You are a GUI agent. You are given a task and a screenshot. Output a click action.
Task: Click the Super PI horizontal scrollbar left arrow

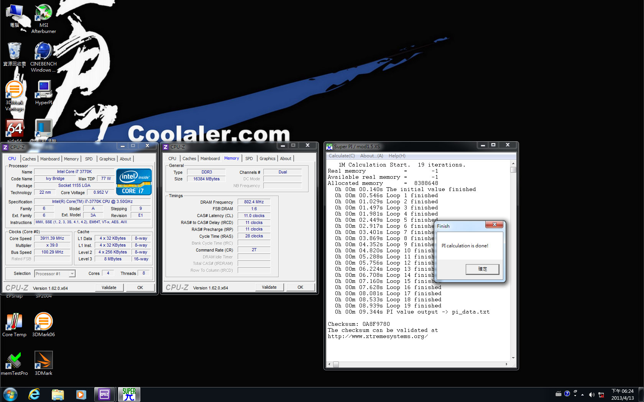[x=330, y=364]
